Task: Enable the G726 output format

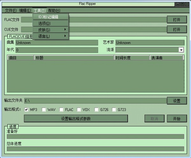Action: (x=96, y=110)
